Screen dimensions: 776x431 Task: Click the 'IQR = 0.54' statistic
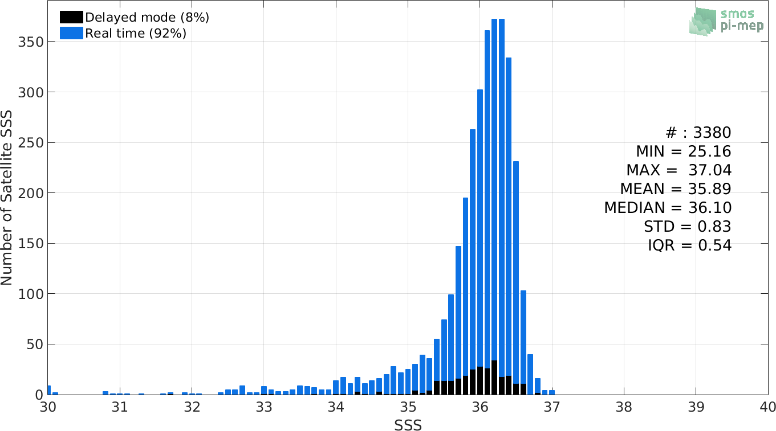689,245
